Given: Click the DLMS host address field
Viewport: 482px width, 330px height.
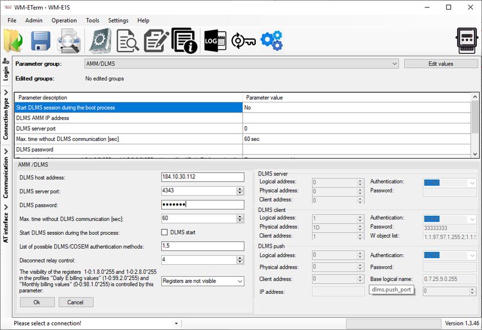Looking at the screenshot, I should (x=202, y=177).
